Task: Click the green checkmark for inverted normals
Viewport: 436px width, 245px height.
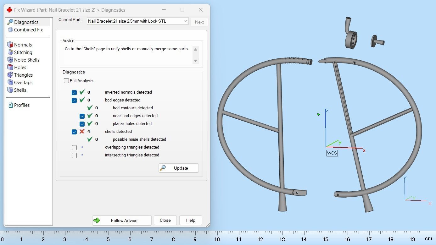Action: 82,92
